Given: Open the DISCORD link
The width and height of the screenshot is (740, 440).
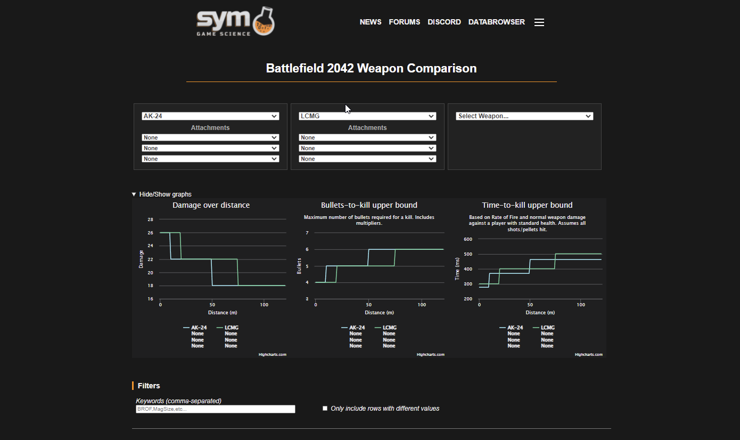Looking at the screenshot, I should pyautogui.click(x=444, y=22).
